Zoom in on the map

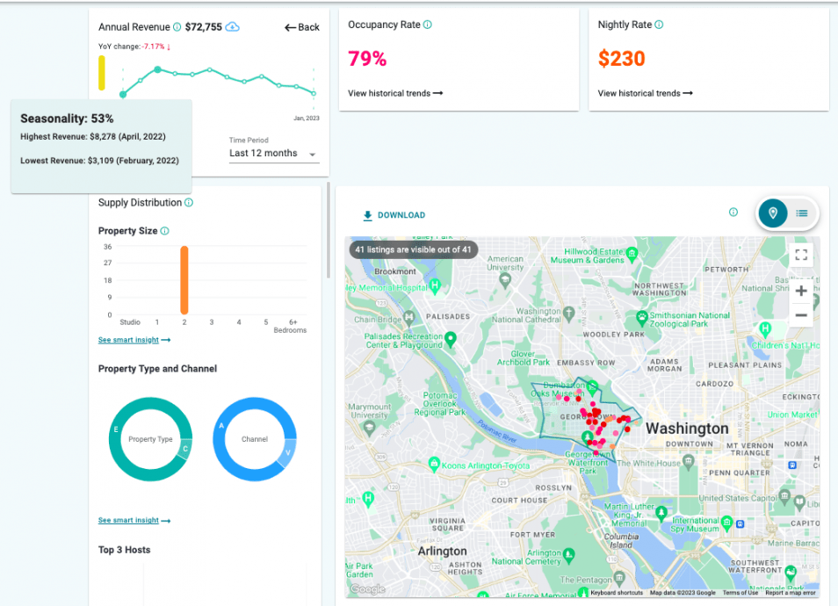pyautogui.click(x=800, y=291)
